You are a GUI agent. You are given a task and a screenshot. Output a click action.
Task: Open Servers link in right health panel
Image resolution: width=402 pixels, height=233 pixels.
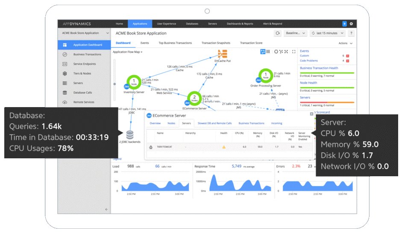click(305, 98)
